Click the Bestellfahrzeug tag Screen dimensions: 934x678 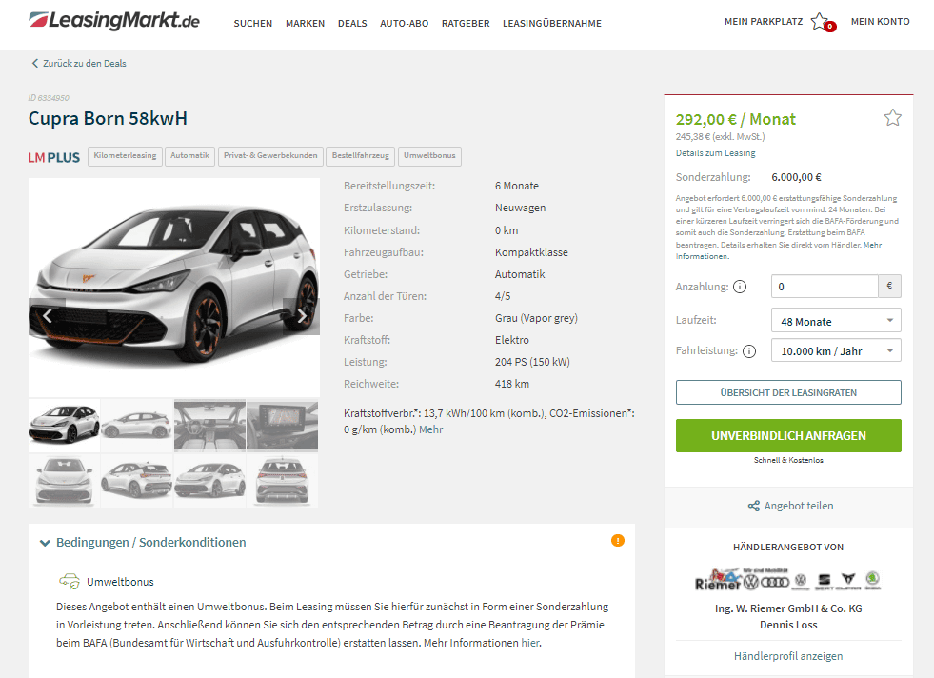tap(361, 156)
